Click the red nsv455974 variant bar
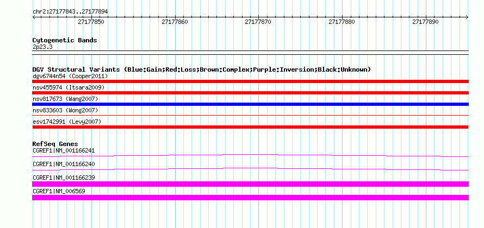The width and height of the screenshot is (484, 228). 250,93
